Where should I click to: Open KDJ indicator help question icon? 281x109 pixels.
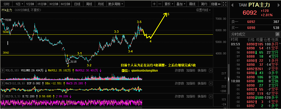3,96
